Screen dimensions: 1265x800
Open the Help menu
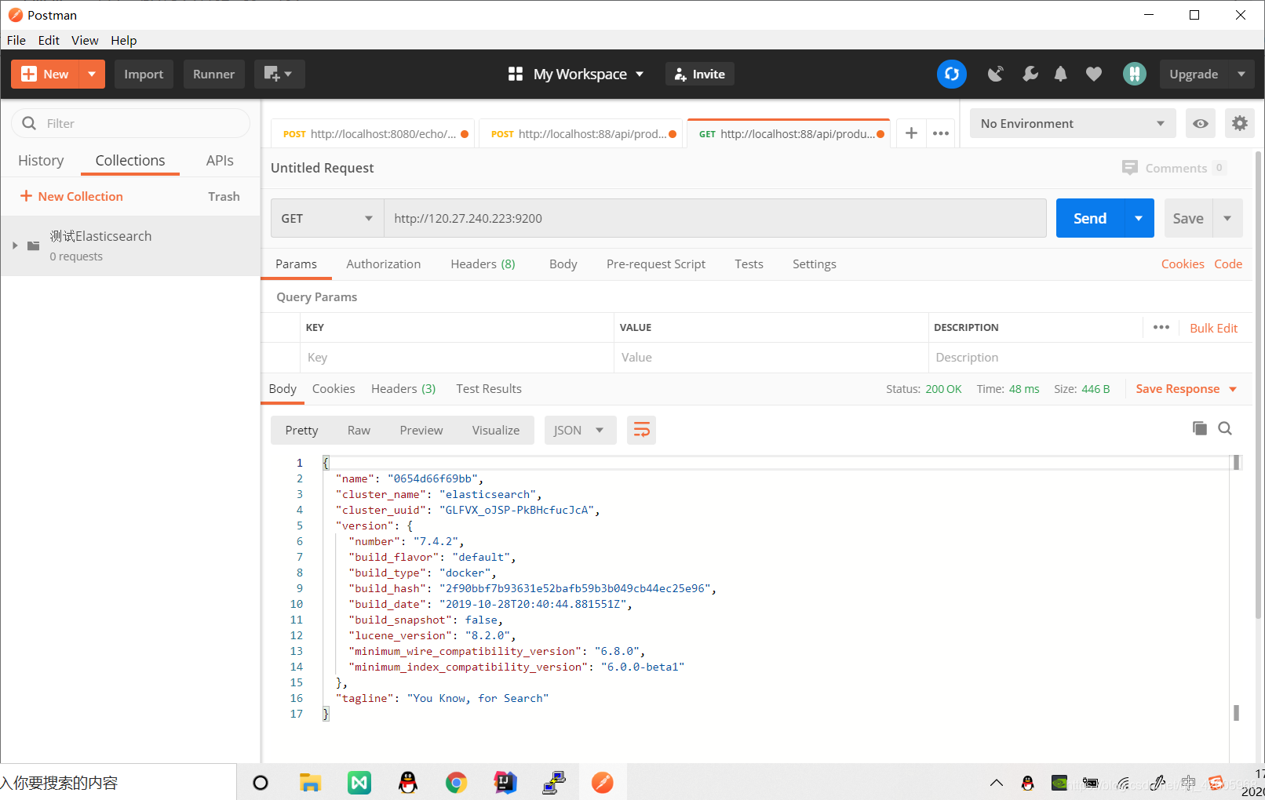[x=123, y=40]
